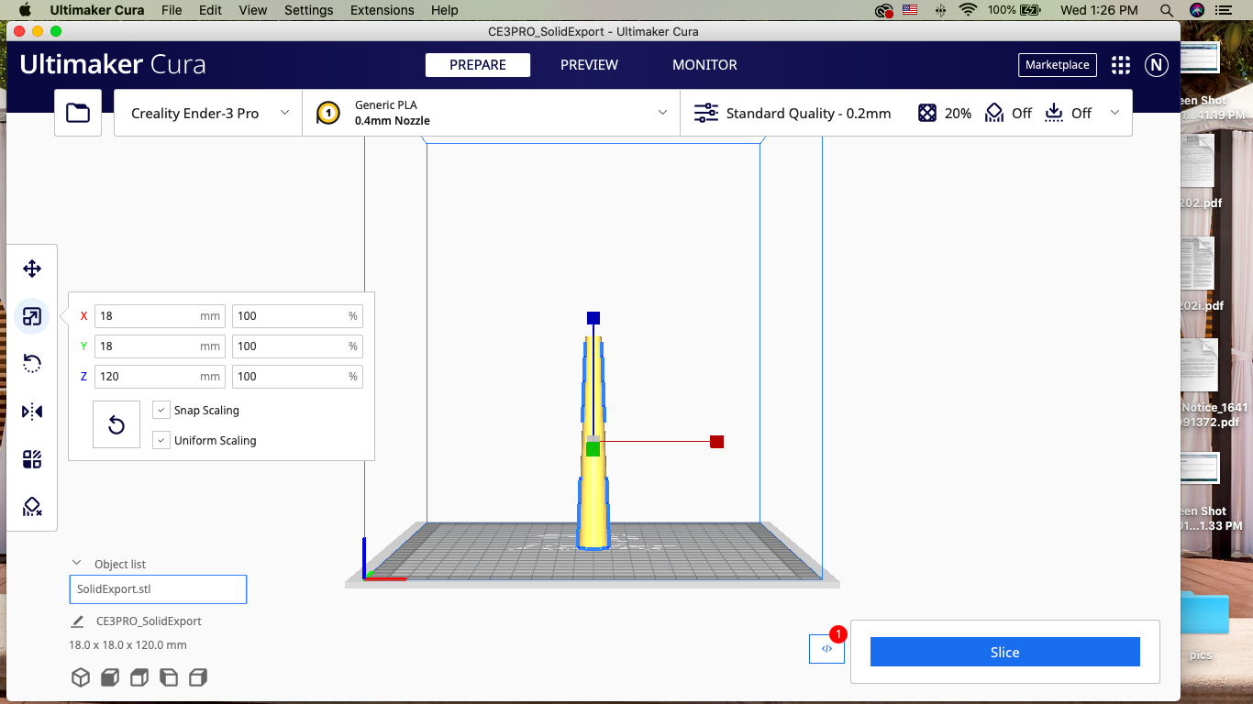The width and height of the screenshot is (1253, 704).
Task: Click the X scale value field showing 18 mm
Action: pos(160,315)
